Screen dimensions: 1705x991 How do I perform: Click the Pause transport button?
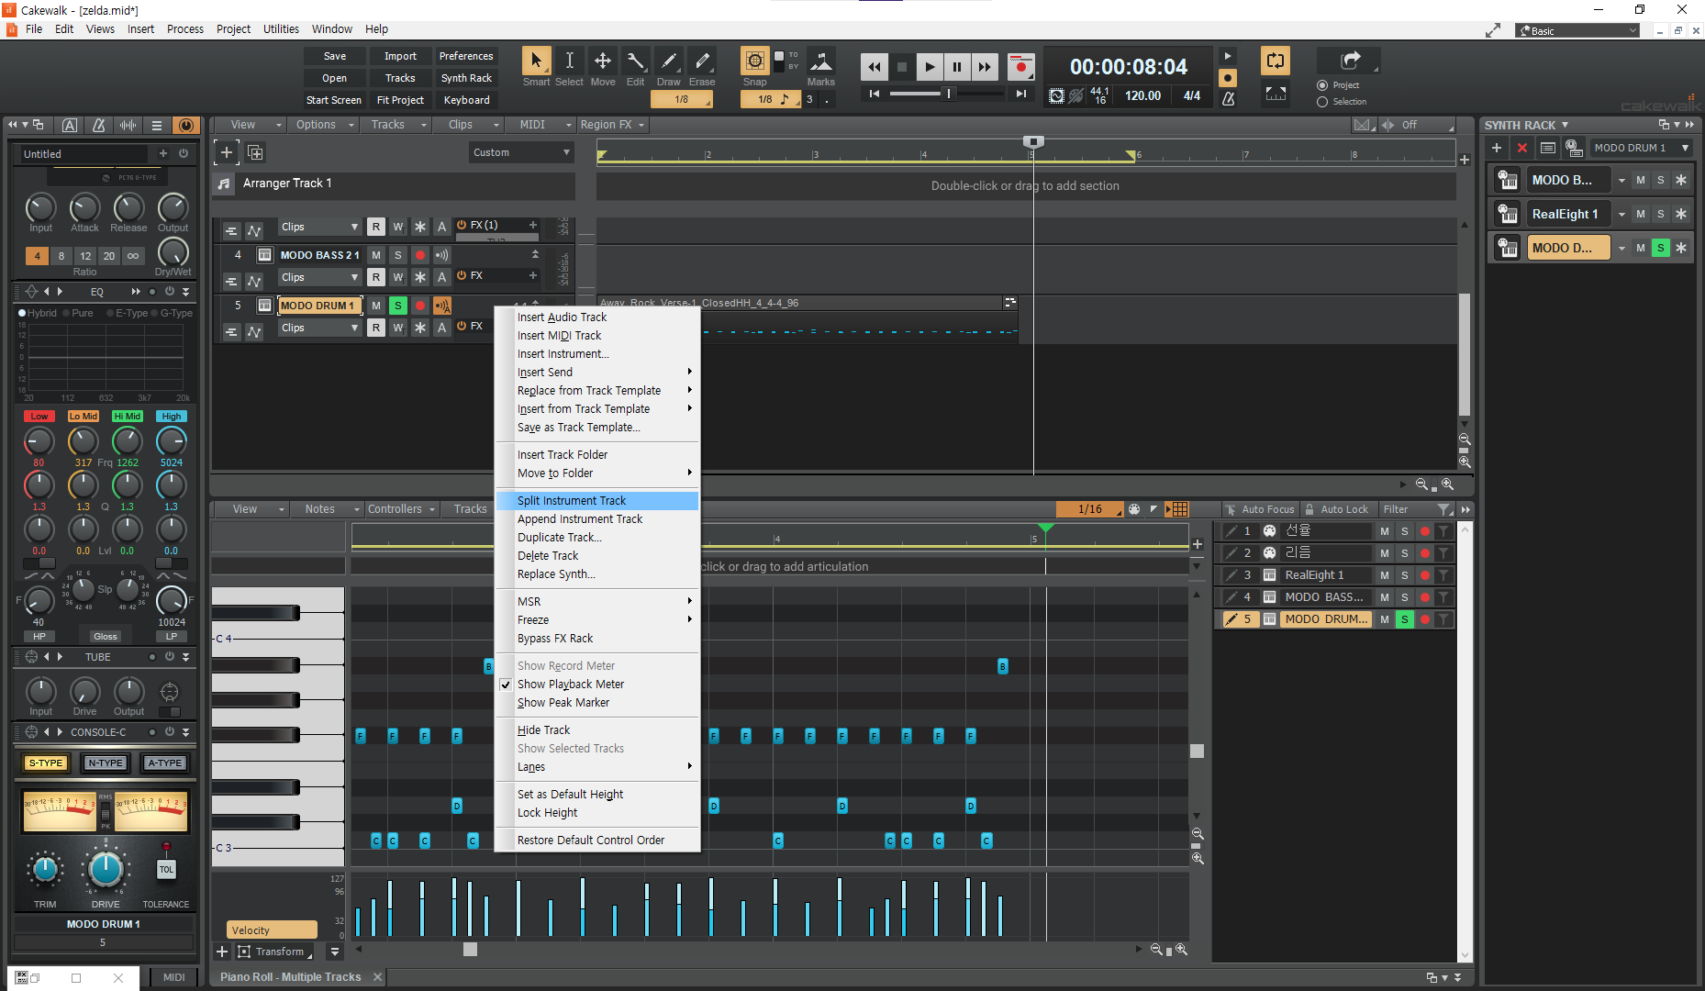tap(956, 66)
